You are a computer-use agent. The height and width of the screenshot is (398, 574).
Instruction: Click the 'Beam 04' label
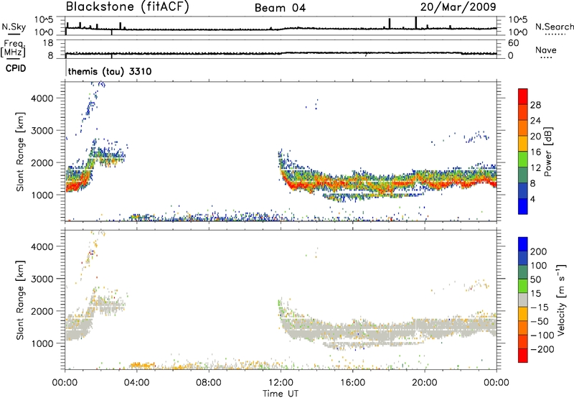280,8
